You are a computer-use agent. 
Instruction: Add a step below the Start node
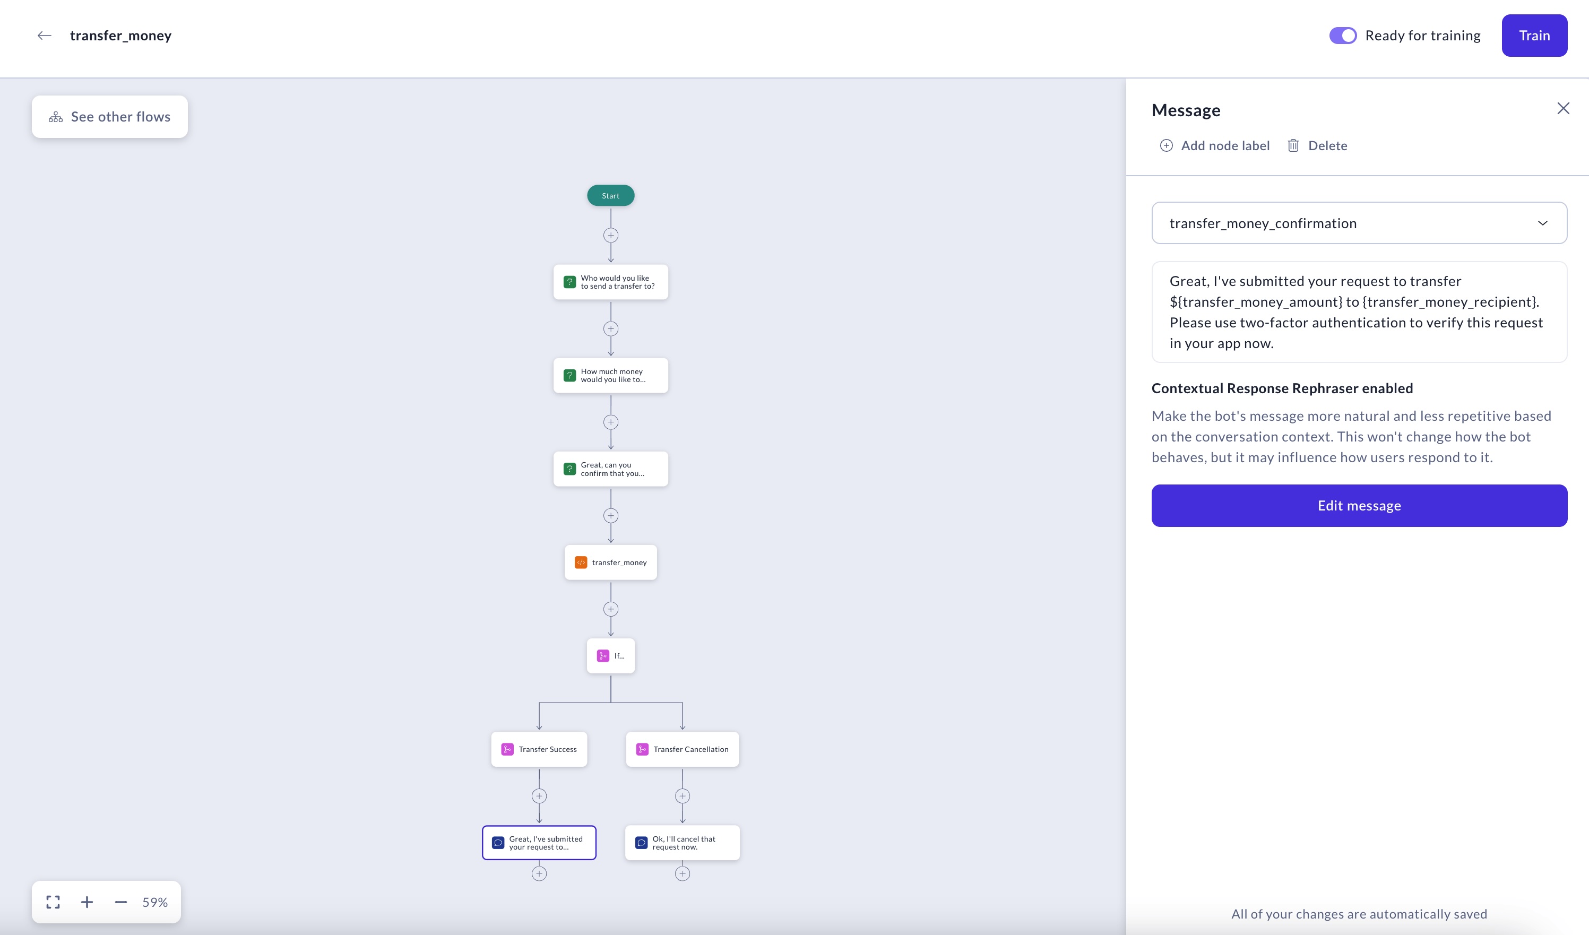[x=610, y=235]
